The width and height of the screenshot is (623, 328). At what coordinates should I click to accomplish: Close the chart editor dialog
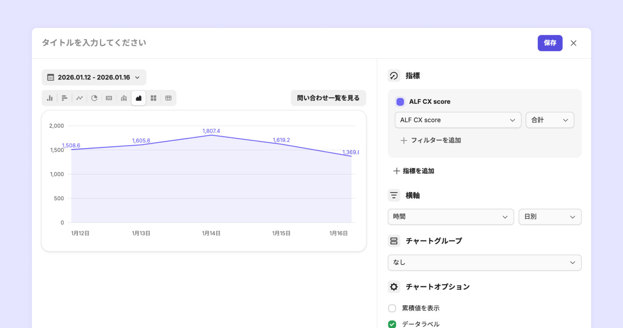coord(573,43)
